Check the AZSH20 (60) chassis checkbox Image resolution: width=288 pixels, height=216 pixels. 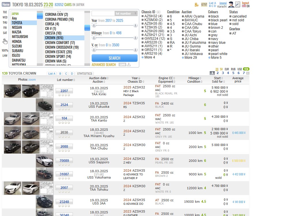coord(143,31)
